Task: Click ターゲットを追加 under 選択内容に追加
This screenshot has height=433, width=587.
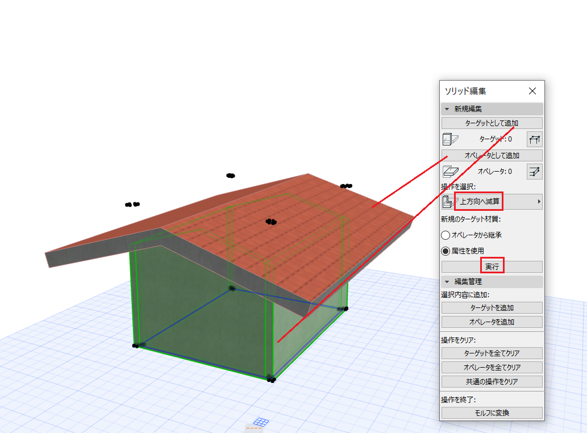Action: (x=492, y=307)
